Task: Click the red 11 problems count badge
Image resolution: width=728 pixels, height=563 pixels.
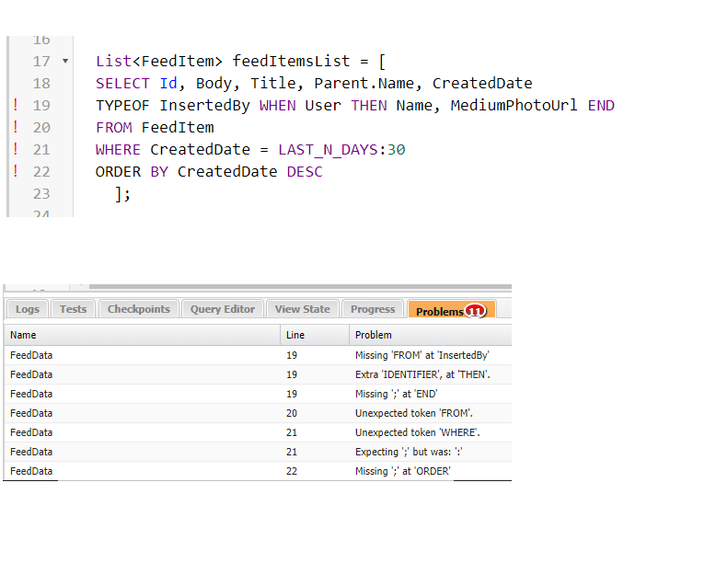Action: pos(475,311)
